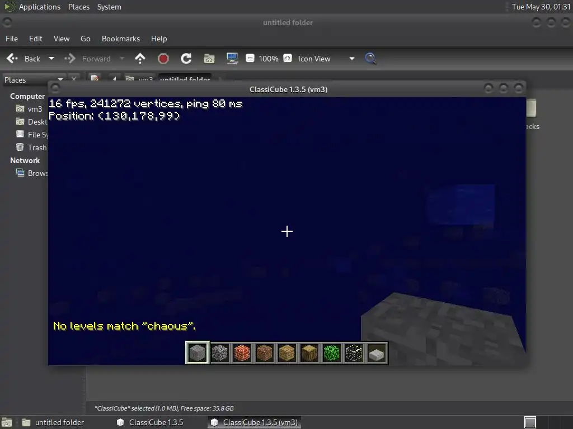573x429 pixels.
Task: Select the log block in hotbar
Action: [x=309, y=353]
